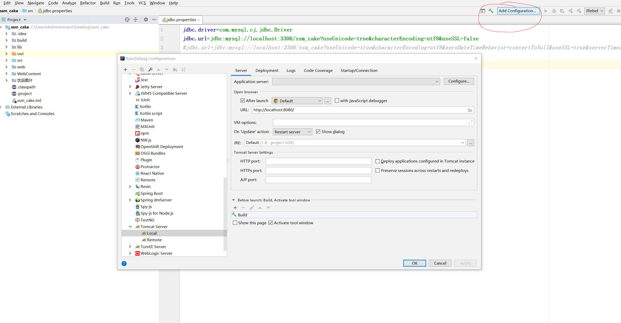Click the add before launch task plus icon

tap(235, 208)
